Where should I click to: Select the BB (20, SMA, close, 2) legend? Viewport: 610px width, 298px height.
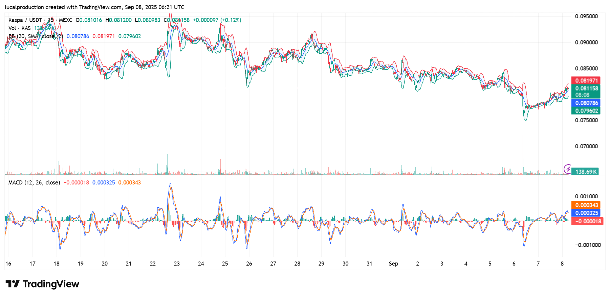[x=36, y=36]
